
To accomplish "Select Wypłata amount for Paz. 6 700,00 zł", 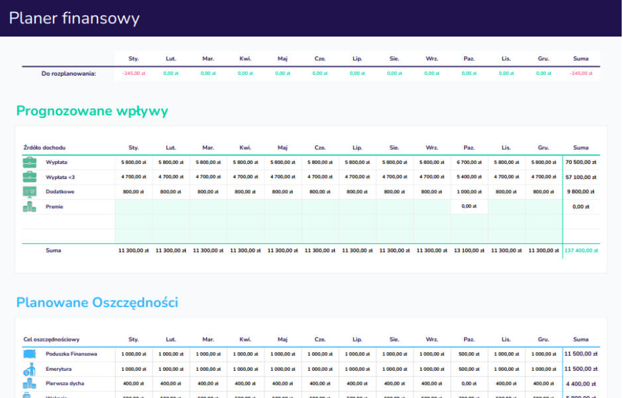I will pyautogui.click(x=469, y=162).
